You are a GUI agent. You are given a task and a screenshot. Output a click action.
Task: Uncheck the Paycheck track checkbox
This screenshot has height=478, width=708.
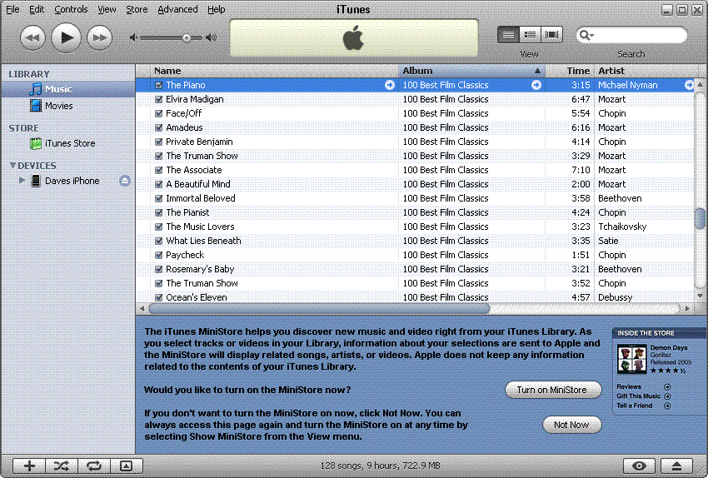point(158,255)
